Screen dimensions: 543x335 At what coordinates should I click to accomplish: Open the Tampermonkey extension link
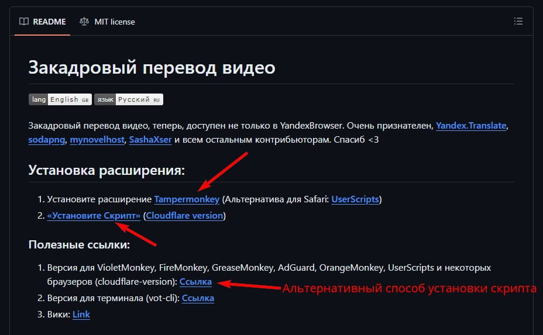[187, 199]
